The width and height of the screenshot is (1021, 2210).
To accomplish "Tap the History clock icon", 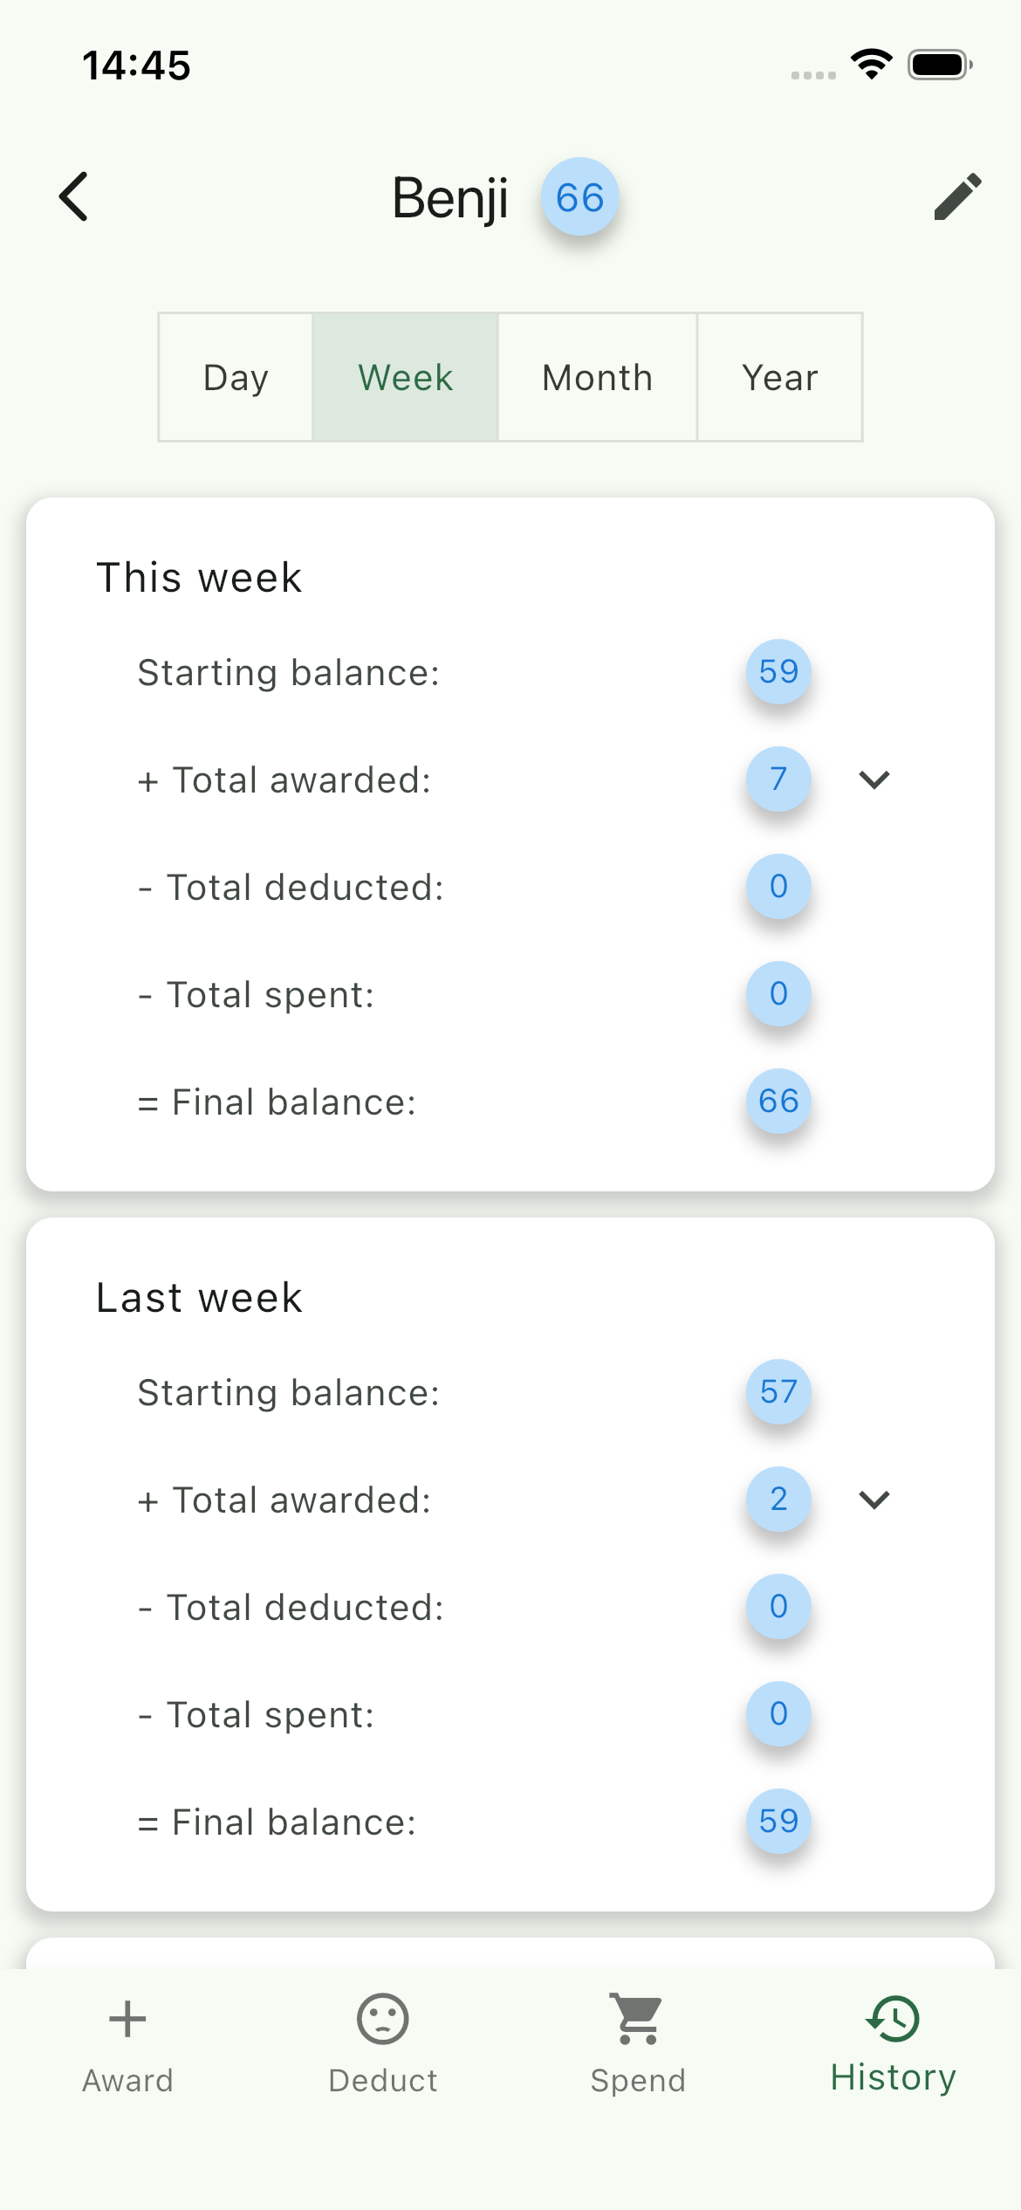I will [x=893, y=2019].
